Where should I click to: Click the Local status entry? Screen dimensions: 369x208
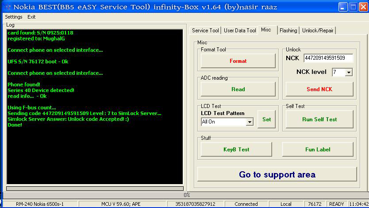click(x=286, y=204)
